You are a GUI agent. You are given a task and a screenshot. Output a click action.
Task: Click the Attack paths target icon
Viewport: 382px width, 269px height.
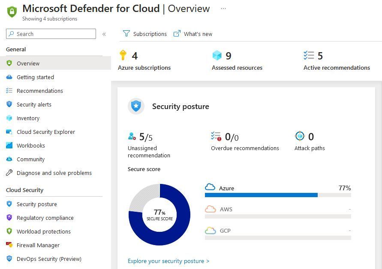[300, 136]
